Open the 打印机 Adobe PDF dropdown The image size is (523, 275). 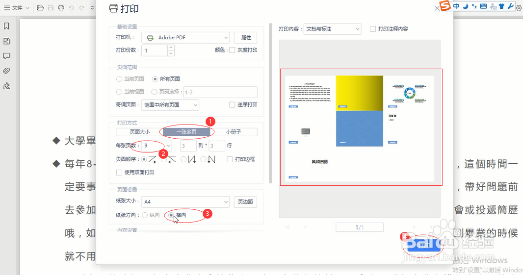click(186, 38)
